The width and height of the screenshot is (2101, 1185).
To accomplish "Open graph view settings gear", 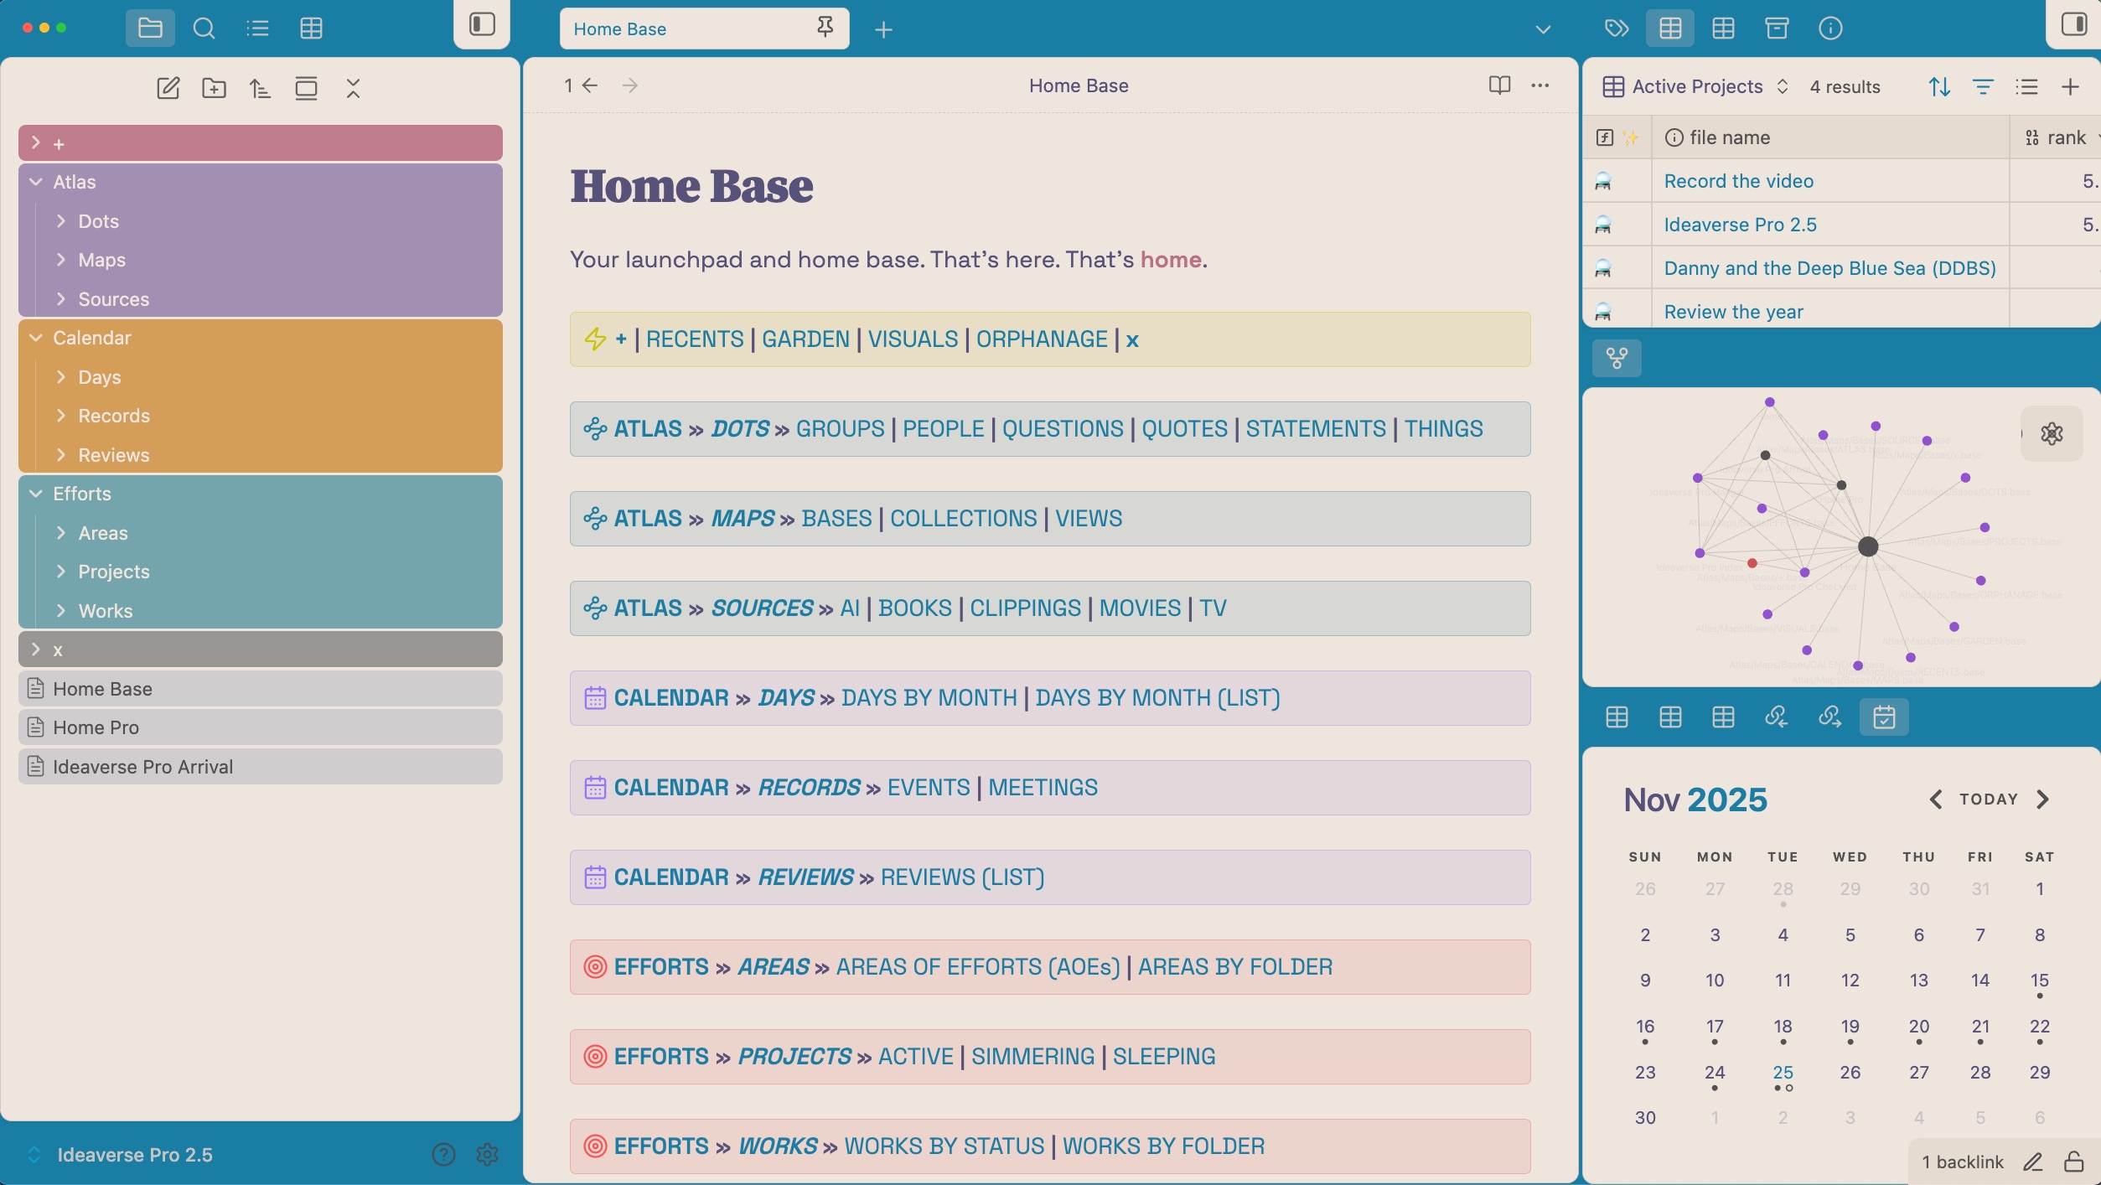I will (x=2052, y=433).
